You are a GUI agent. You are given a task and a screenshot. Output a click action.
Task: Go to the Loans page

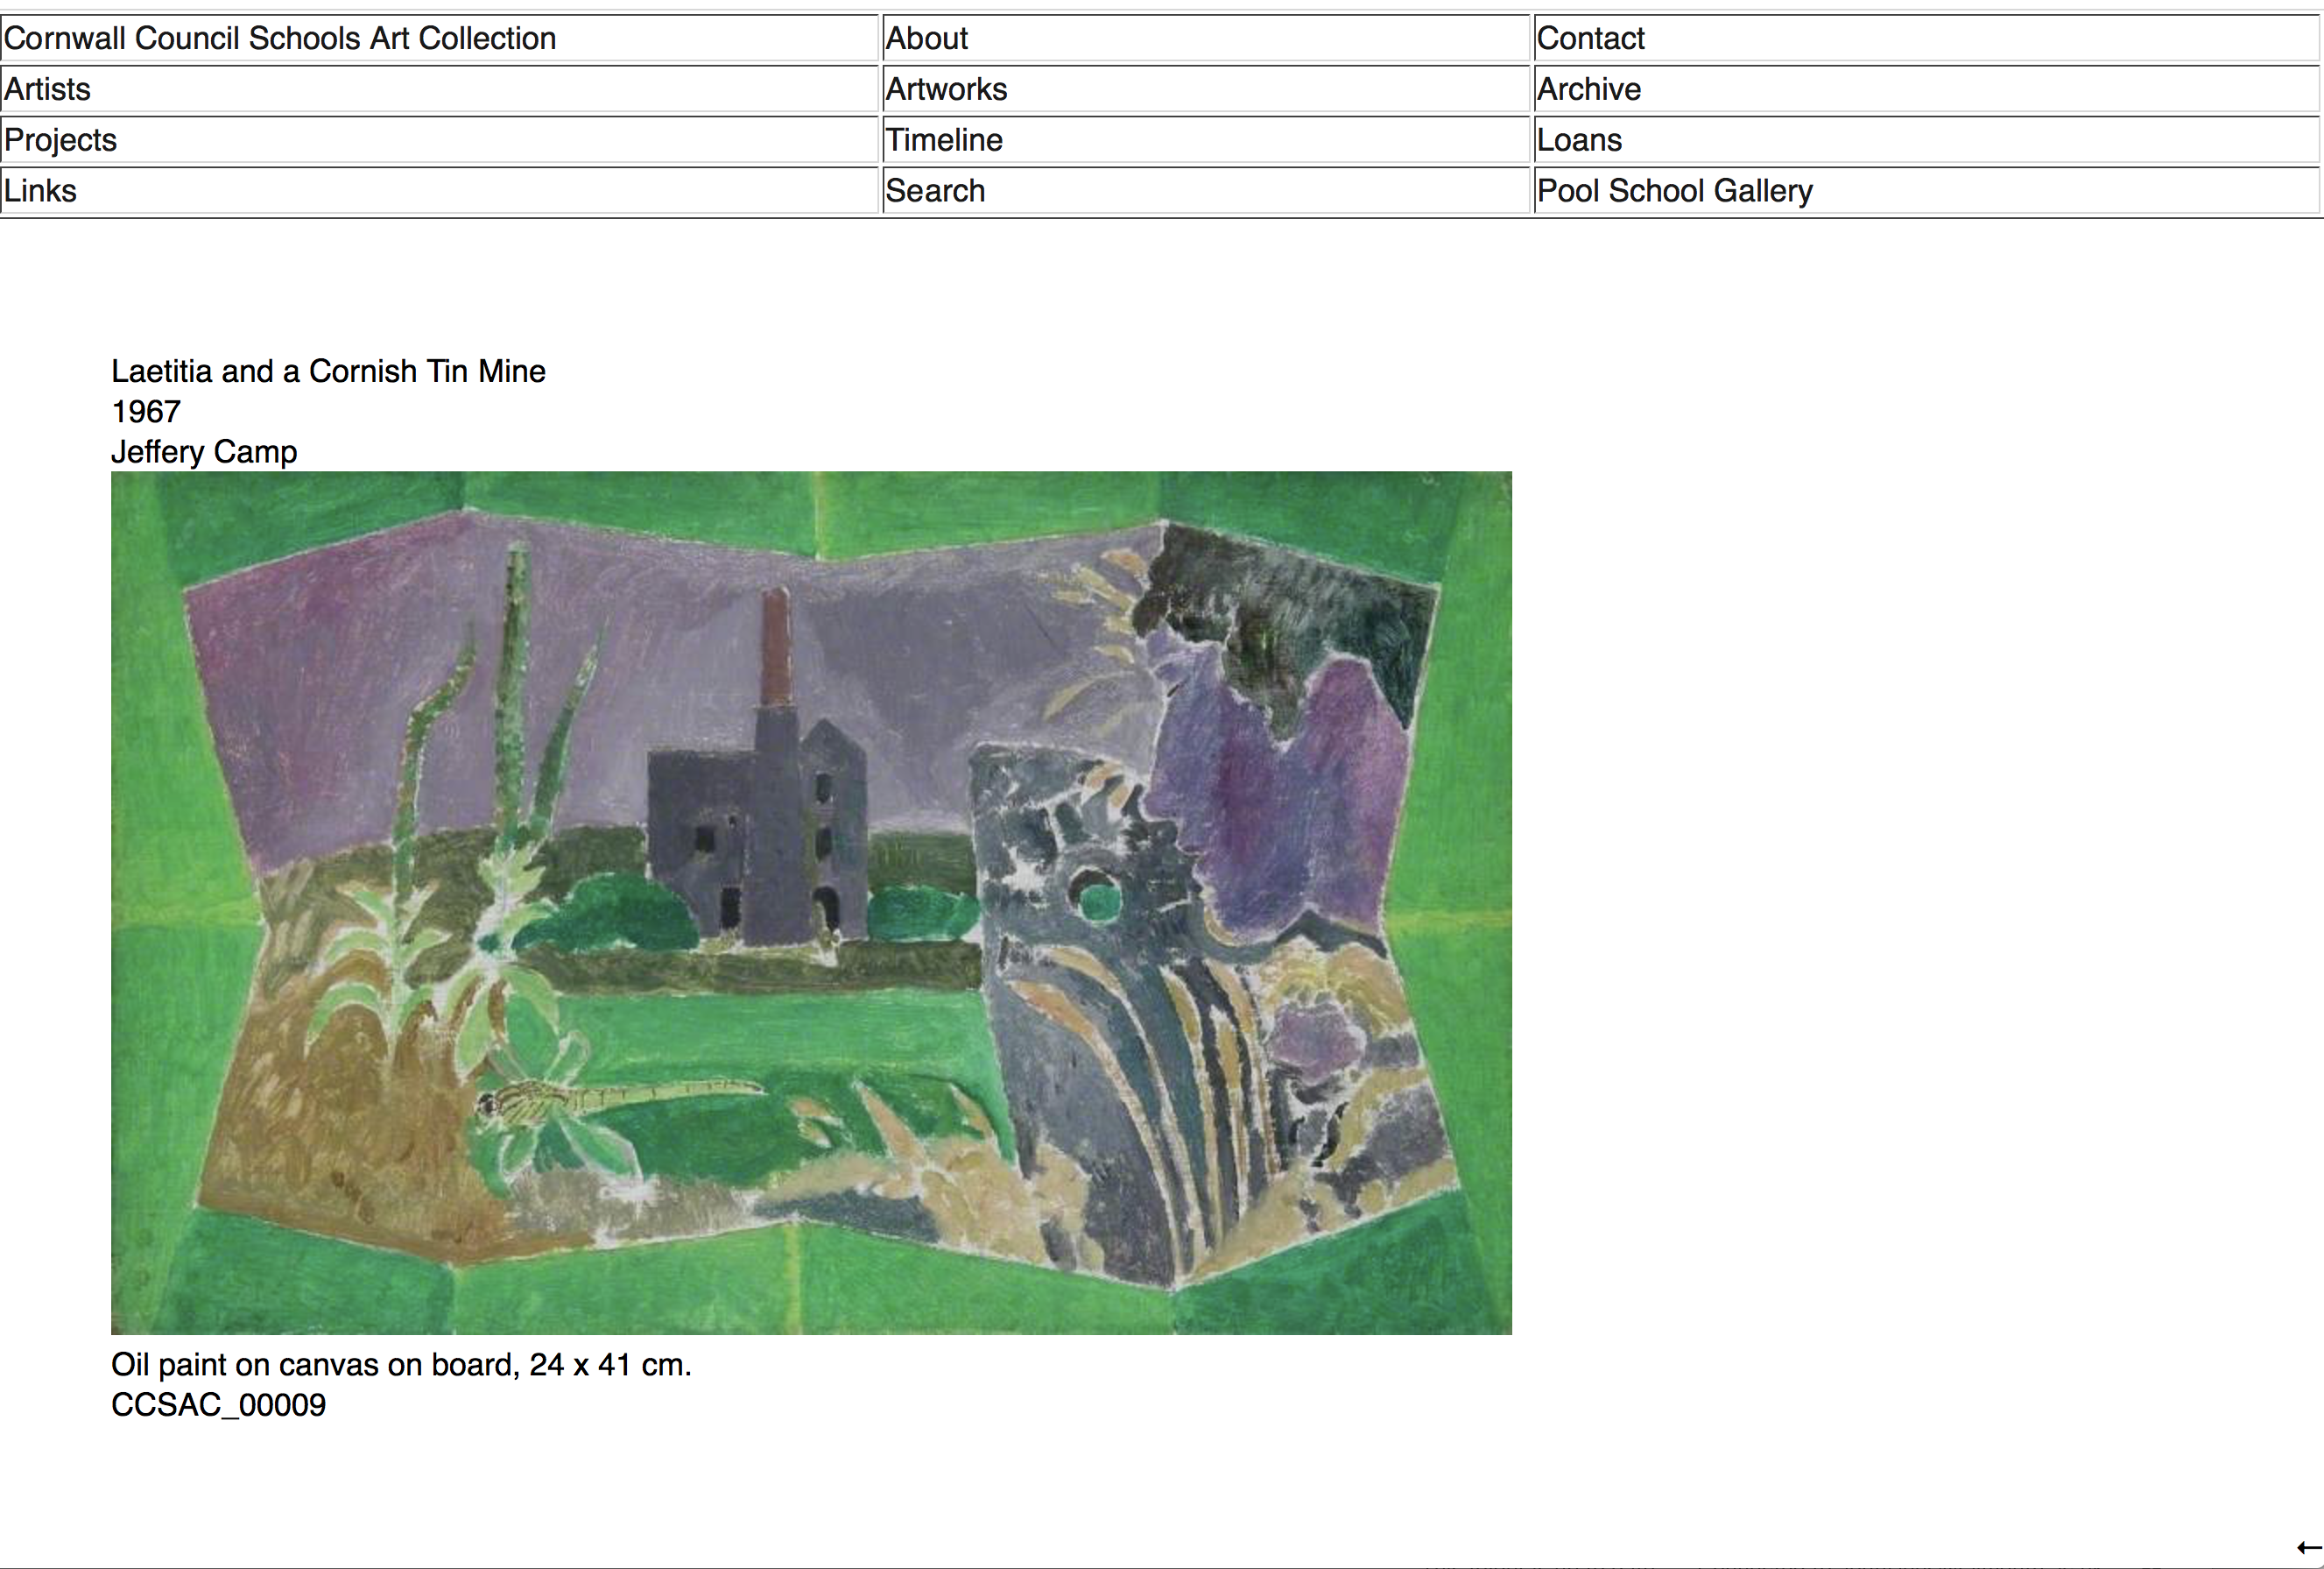point(1579,140)
